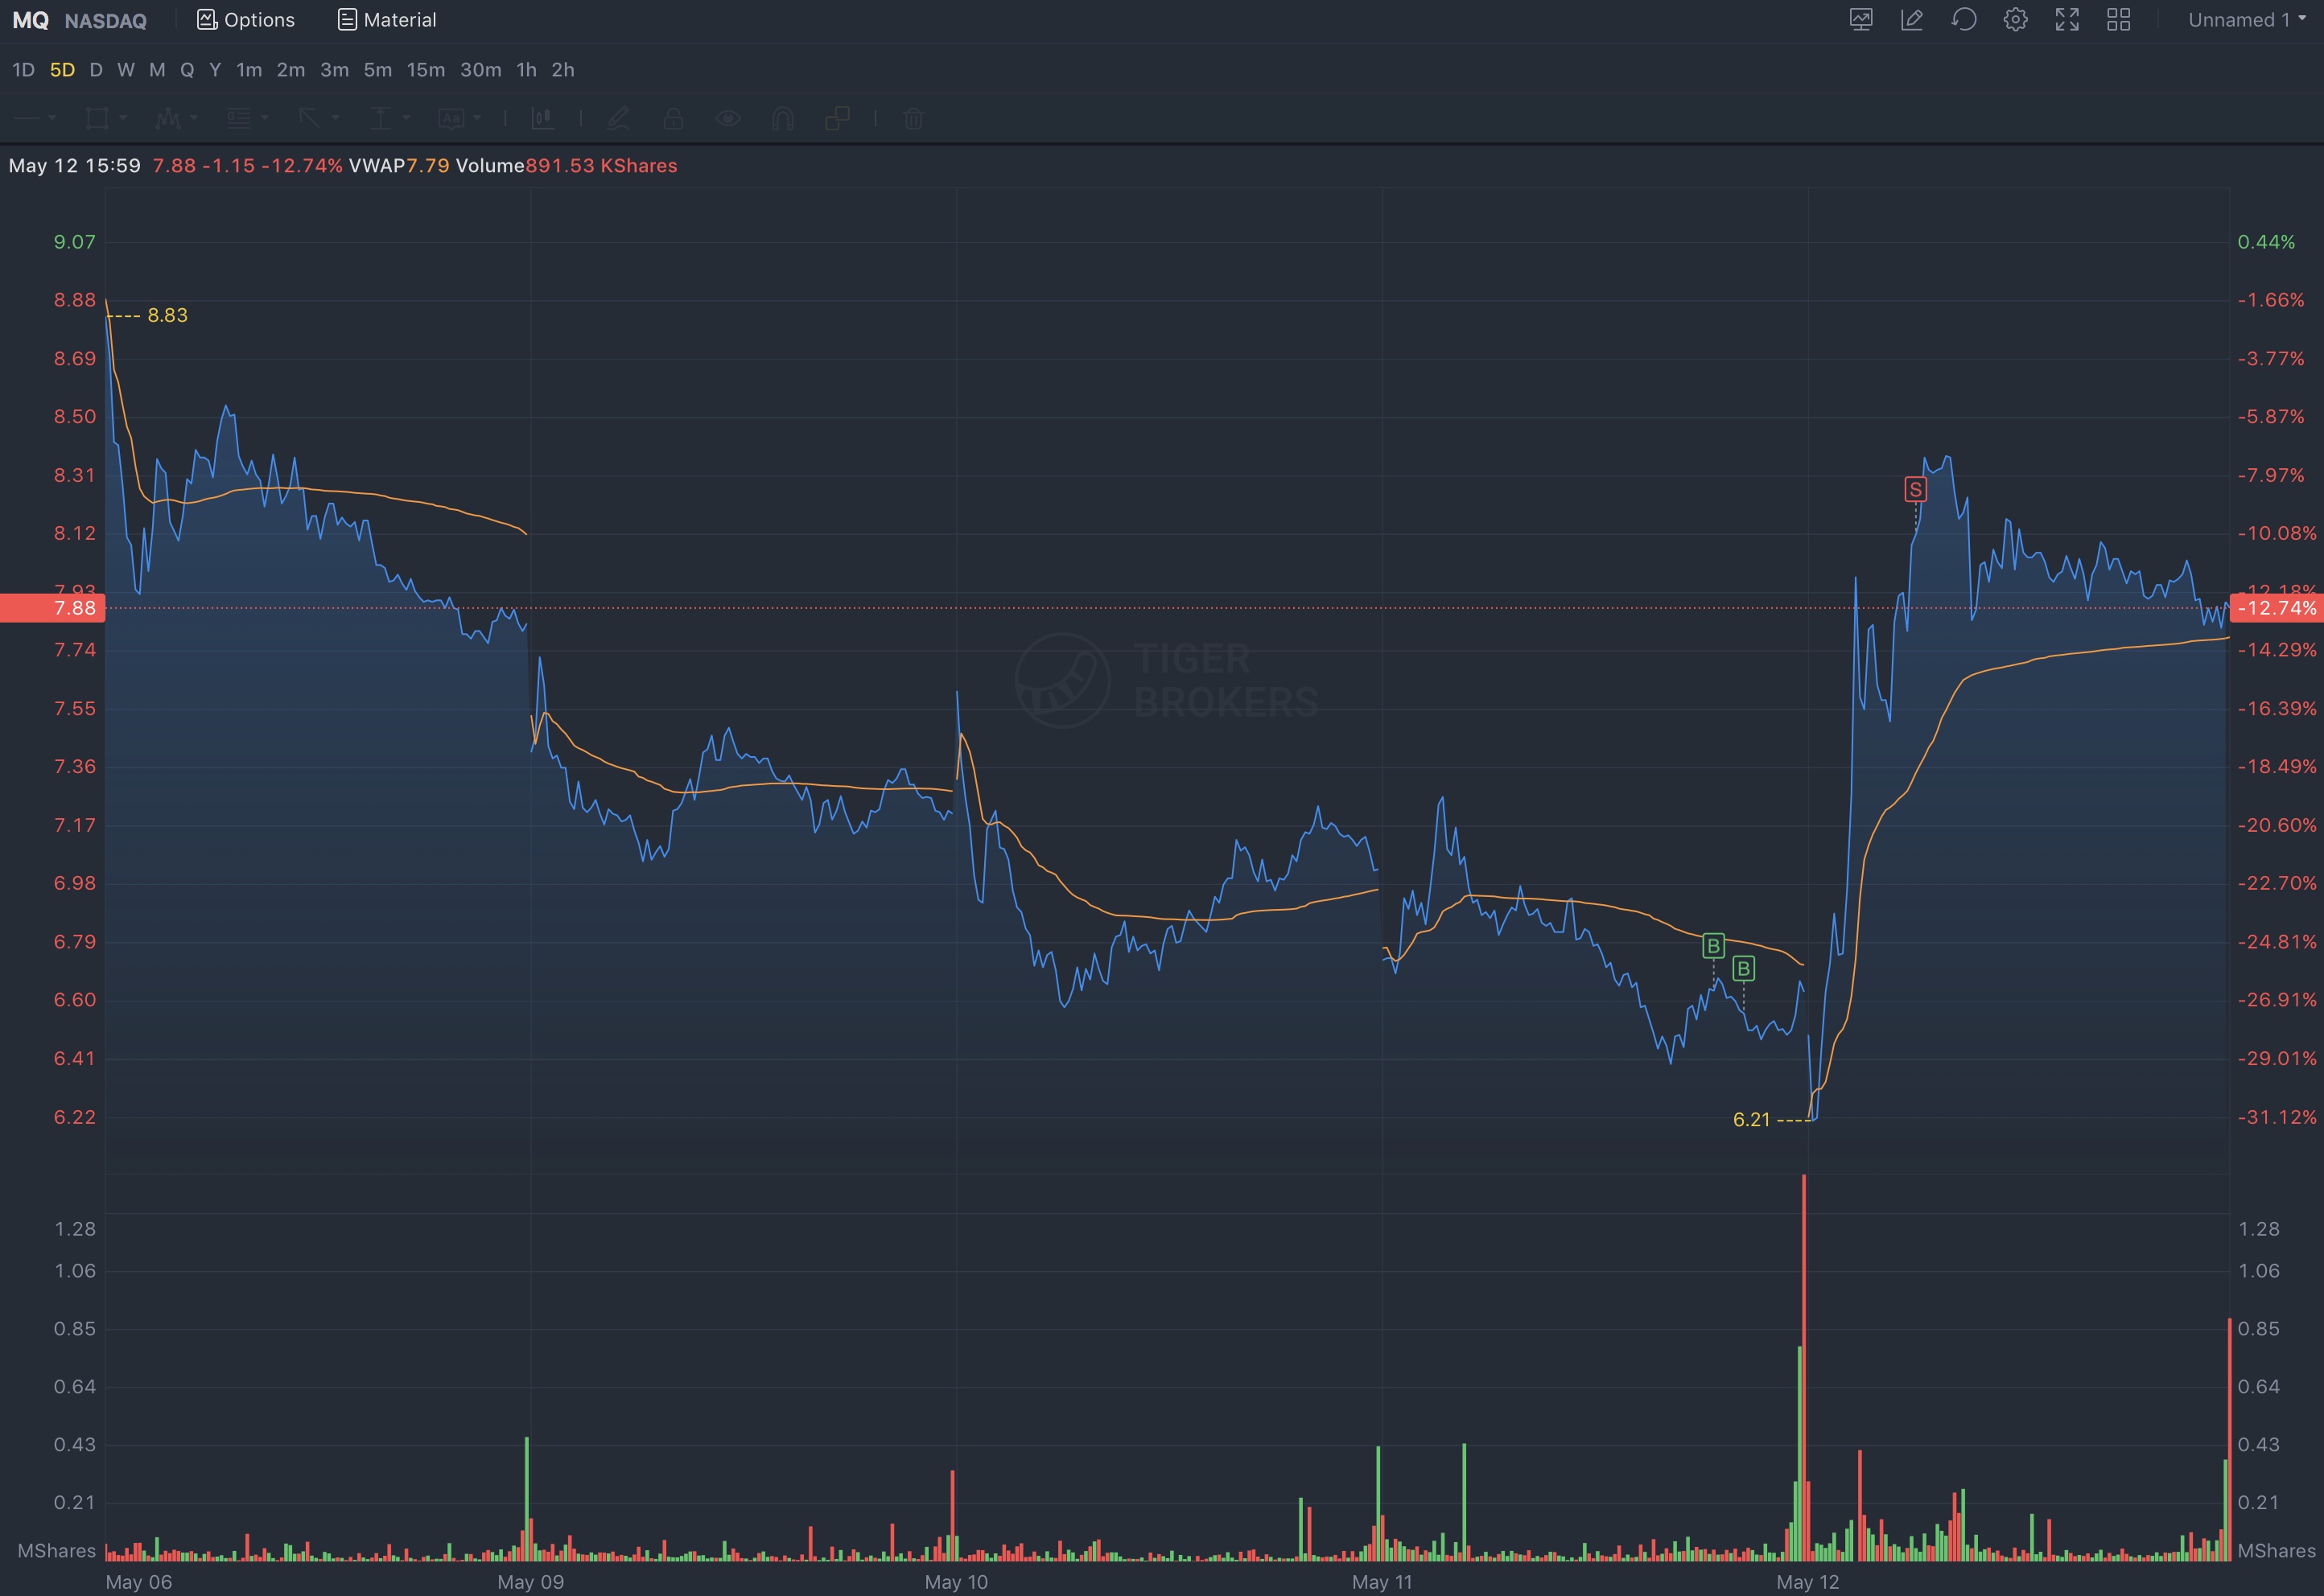Switch to the 1D timeframe tab

(23, 70)
